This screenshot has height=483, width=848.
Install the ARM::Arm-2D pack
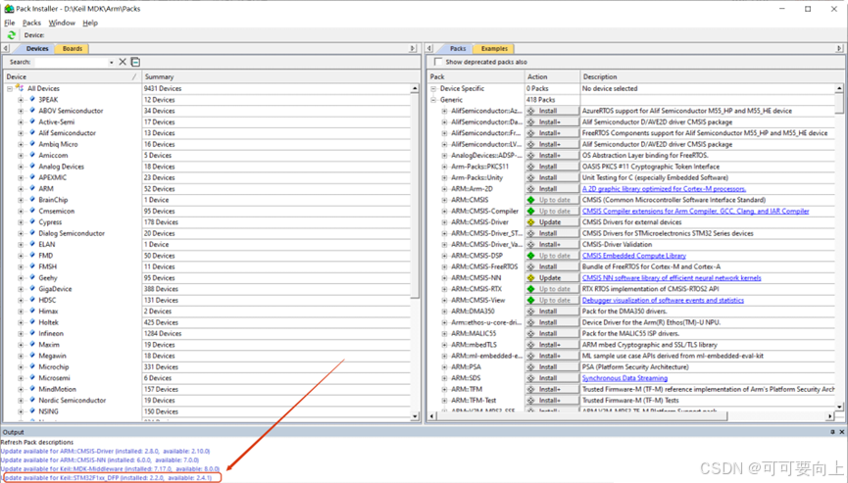point(552,188)
